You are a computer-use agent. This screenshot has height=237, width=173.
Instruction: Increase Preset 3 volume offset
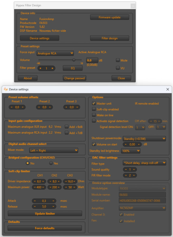click(x=77, y=107)
